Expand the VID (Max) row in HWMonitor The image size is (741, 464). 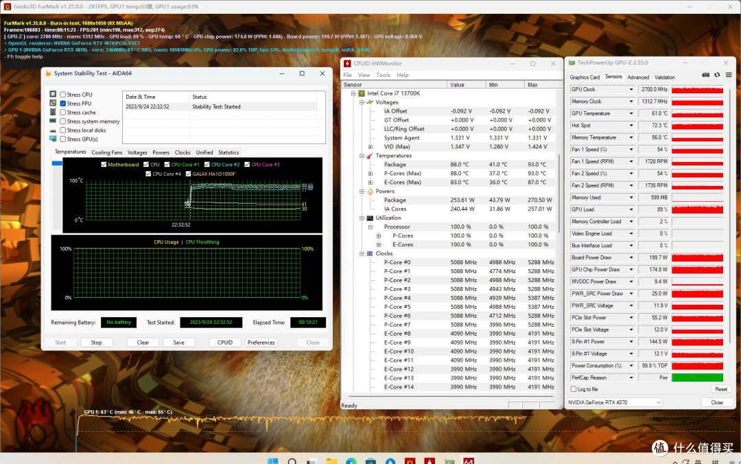coord(370,147)
